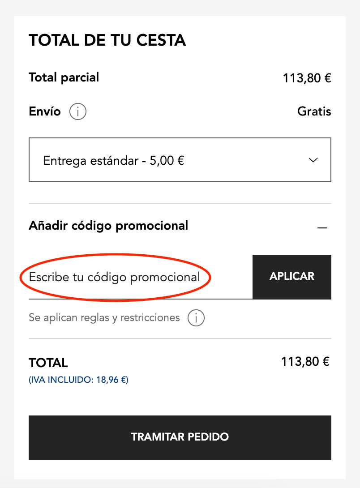The height and width of the screenshot is (488, 360).
Task: Click the TOTAL DE TU CESTA heading
Action: pos(107,40)
